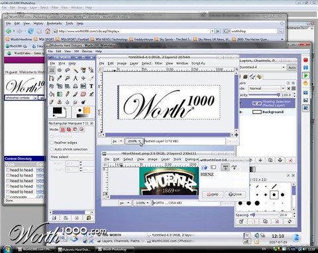Click the lower layer arrow icon
The width and height of the screenshot is (318, 253).
260,160
